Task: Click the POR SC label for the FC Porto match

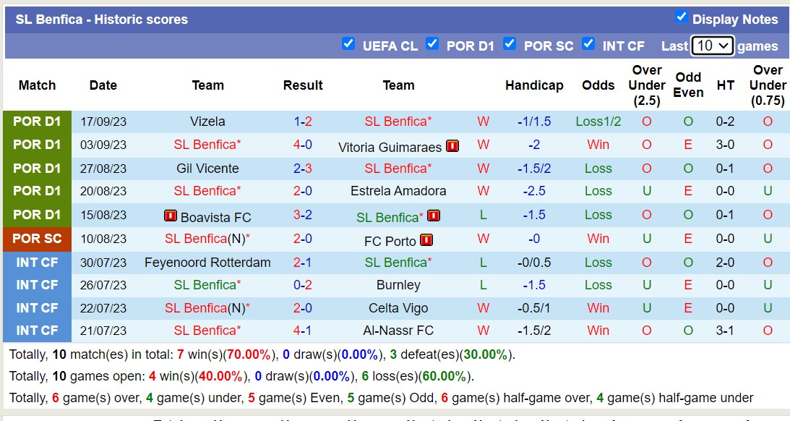Action: (37, 239)
